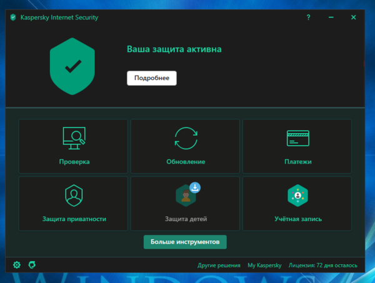Select the Защита детей label
The height and width of the screenshot is (283, 375).
point(186,219)
